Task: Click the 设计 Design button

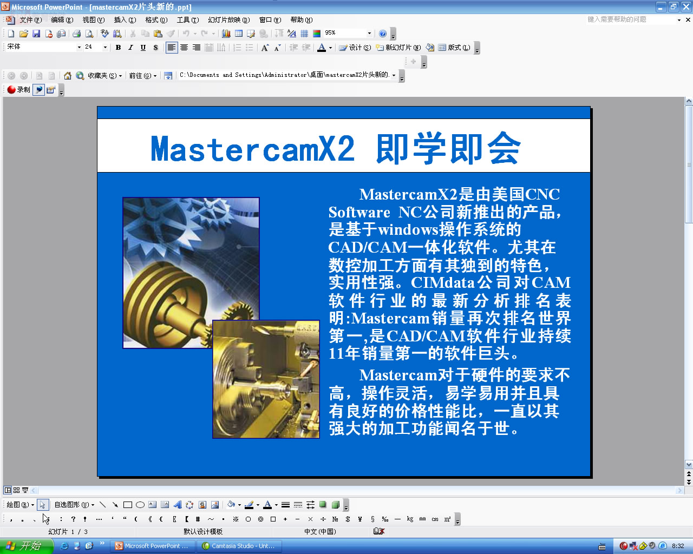Action: pos(355,48)
